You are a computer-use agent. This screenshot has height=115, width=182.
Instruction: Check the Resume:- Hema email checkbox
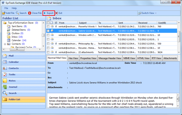[48, 48]
